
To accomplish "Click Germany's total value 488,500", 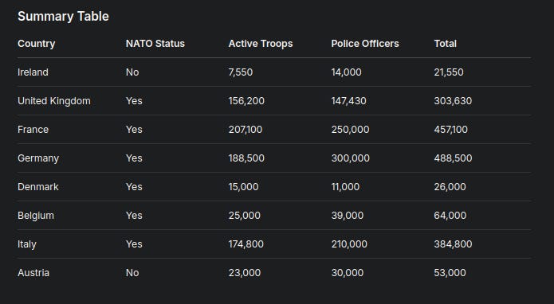I will [x=453, y=158].
